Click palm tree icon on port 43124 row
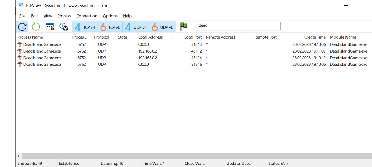Viewport: 372px width, 167px height. click(20, 58)
